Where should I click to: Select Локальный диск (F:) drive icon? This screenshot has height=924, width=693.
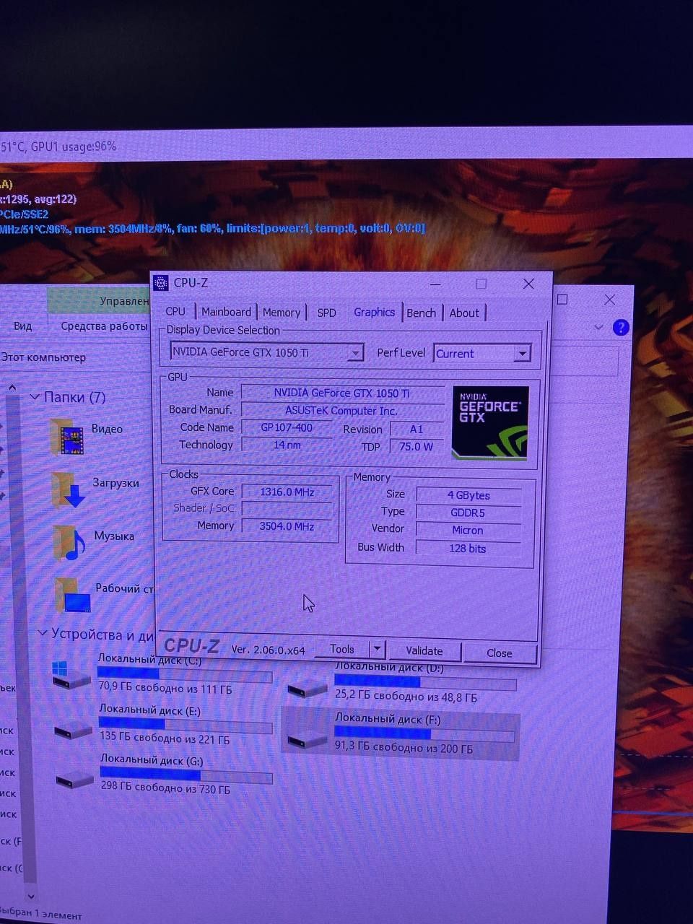[x=307, y=739]
